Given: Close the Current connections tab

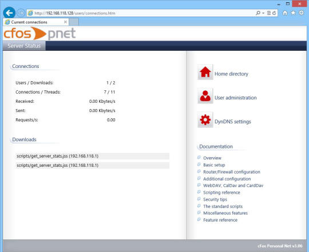Looking at the screenshot, I should click(65, 22).
